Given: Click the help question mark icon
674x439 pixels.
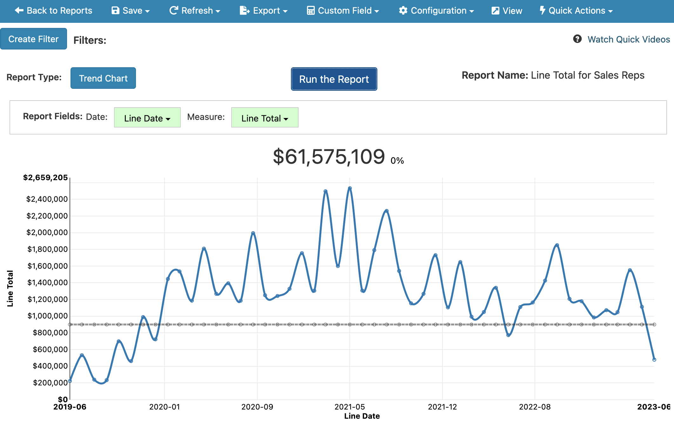Looking at the screenshot, I should (x=577, y=39).
